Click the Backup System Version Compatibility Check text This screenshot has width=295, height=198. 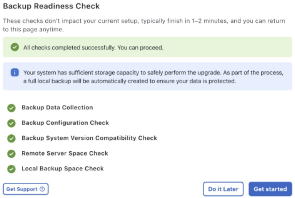tap(89, 138)
